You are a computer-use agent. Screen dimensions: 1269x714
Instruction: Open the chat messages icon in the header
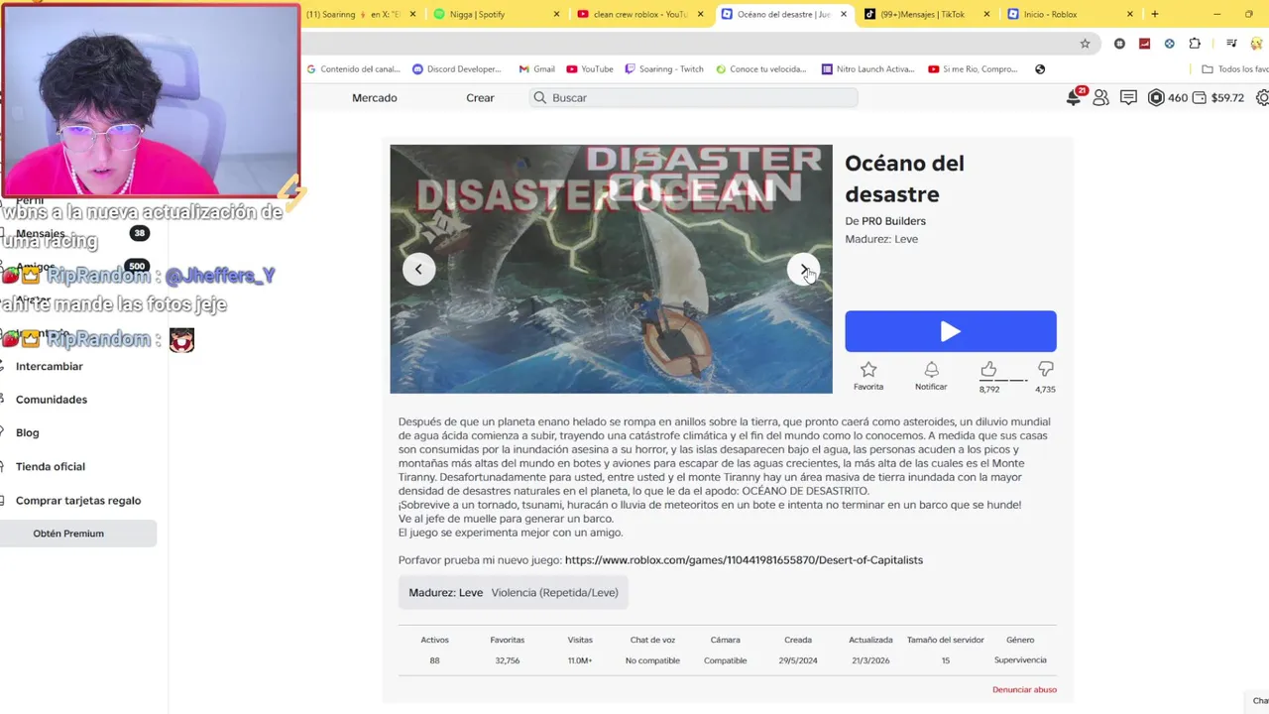pos(1128,97)
